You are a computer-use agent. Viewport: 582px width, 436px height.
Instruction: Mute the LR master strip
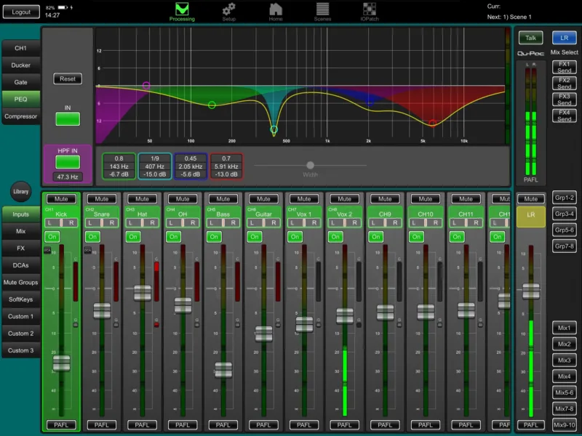click(x=531, y=199)
